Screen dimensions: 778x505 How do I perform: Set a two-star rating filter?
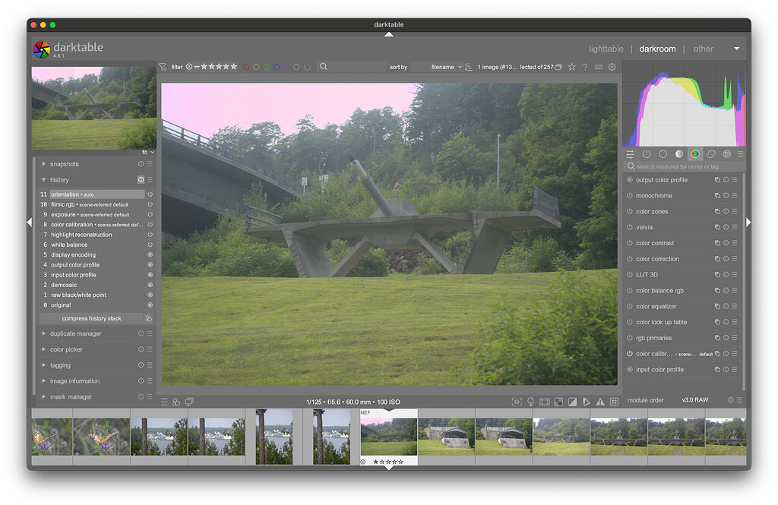pyautogui.click(x=213, y=67)
